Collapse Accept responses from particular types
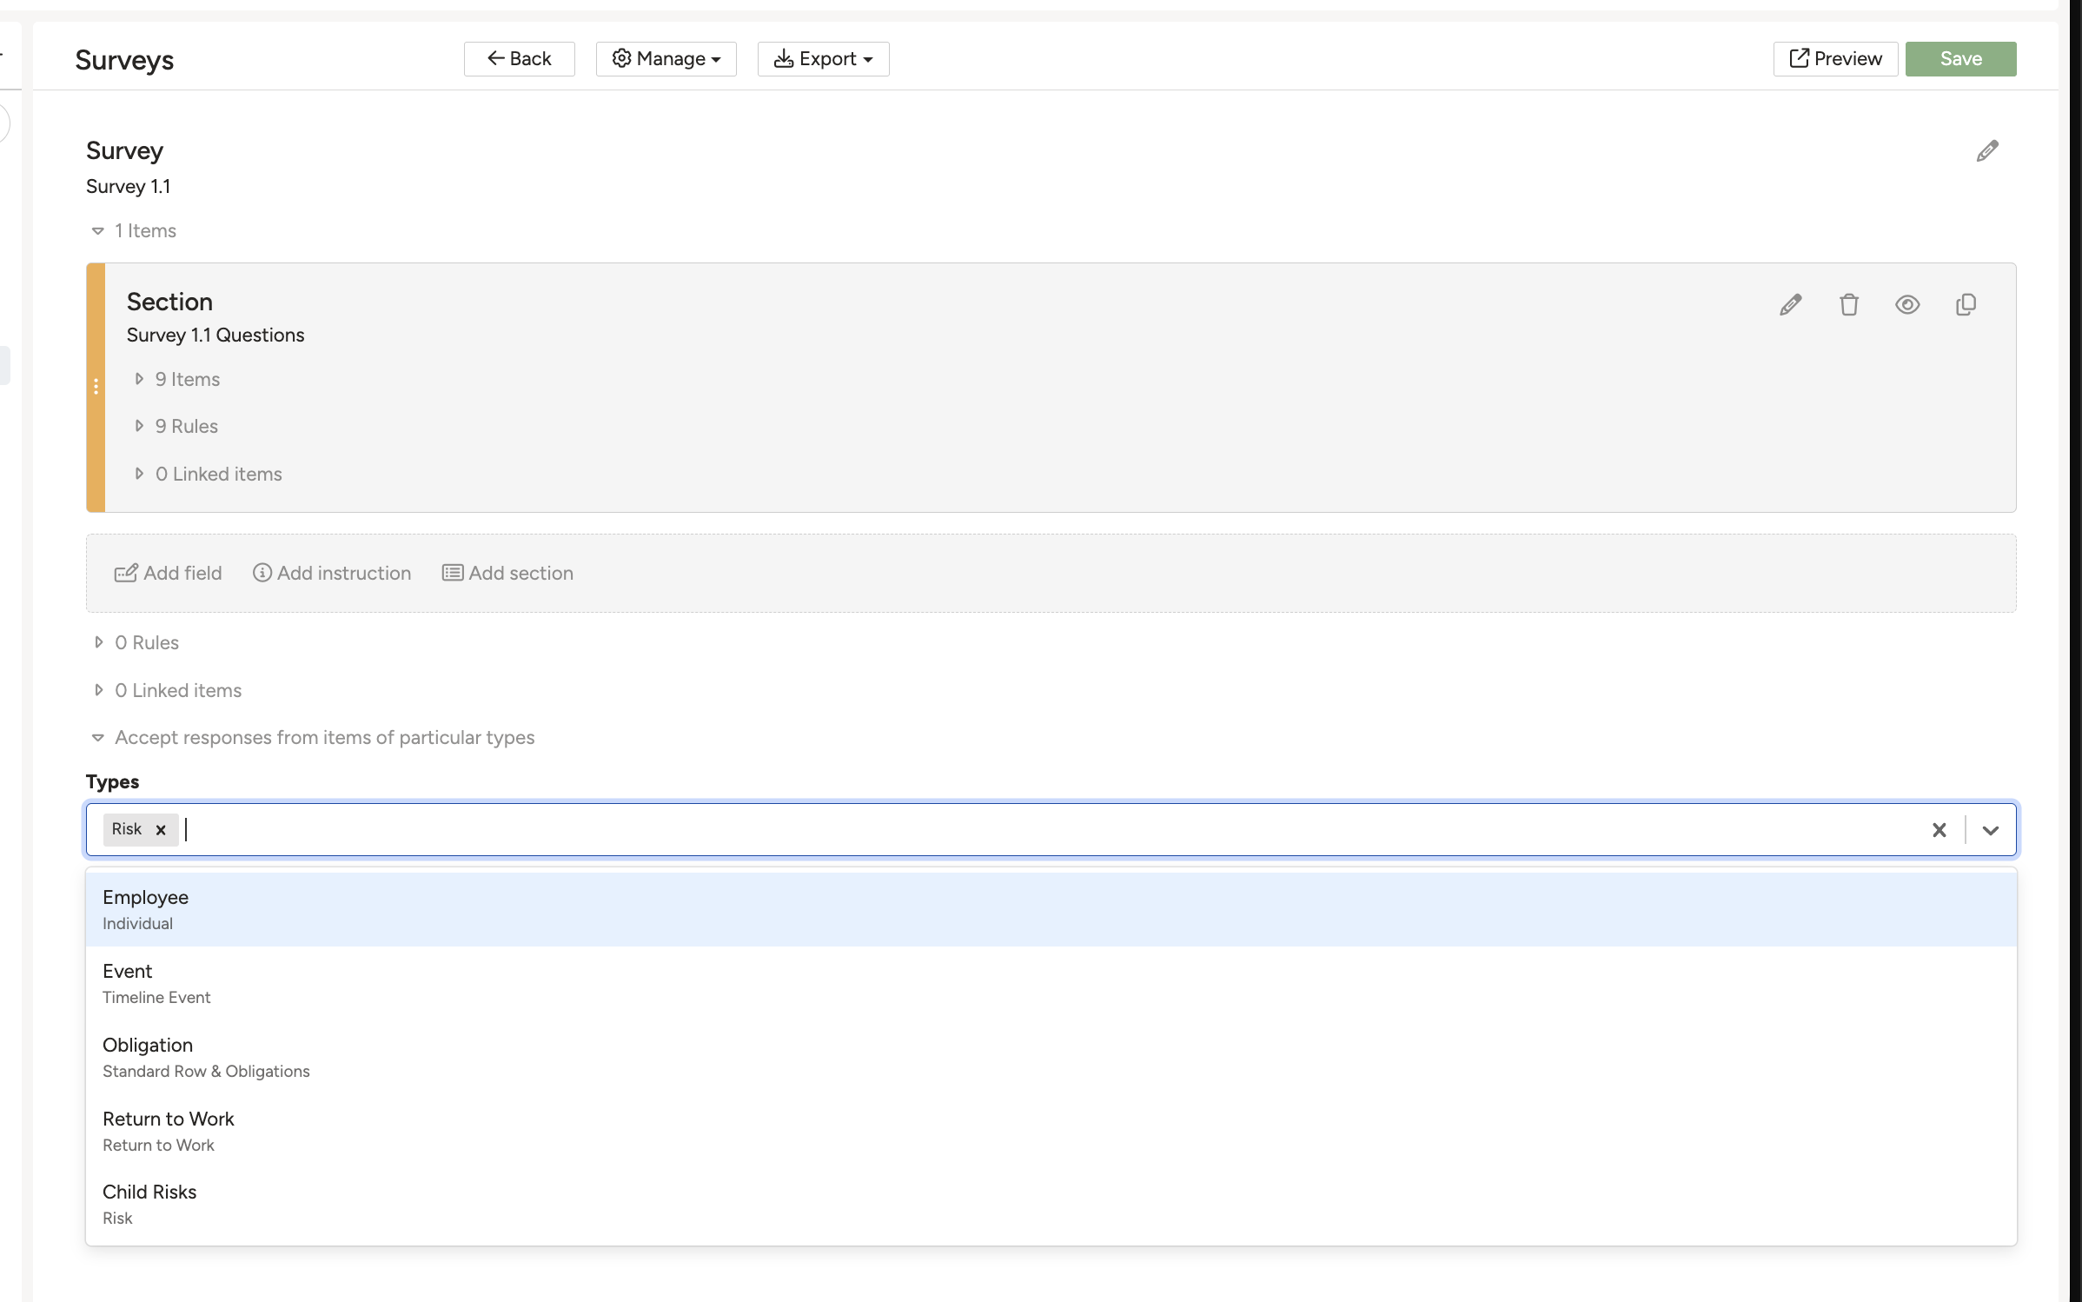The height and width of the screenshot is (1302, 2082). 313,738
